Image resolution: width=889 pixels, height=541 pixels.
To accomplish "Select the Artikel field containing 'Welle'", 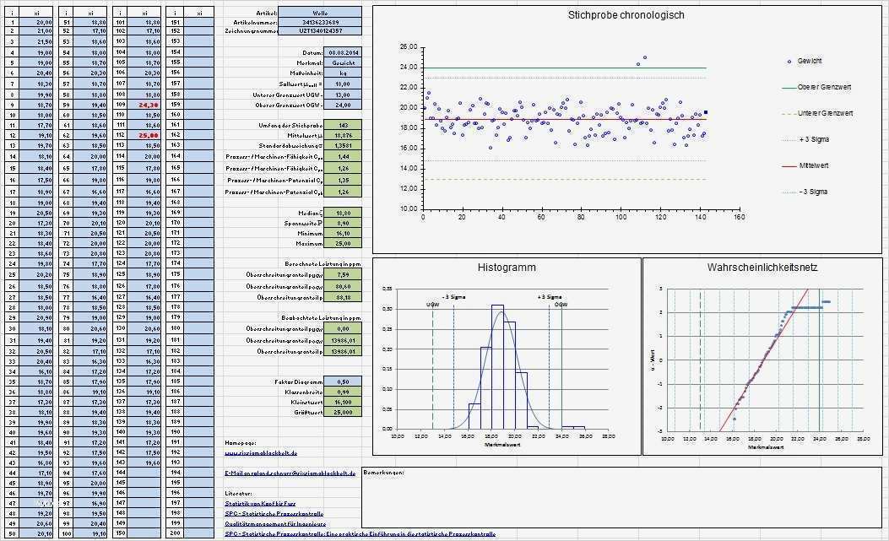I will [320, 13].
